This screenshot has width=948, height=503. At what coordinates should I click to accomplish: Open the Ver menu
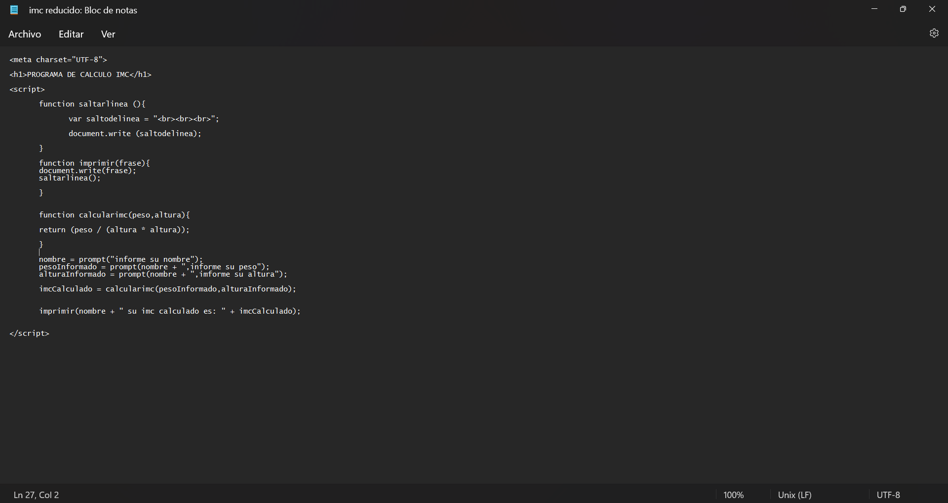(x=108, y=34)
